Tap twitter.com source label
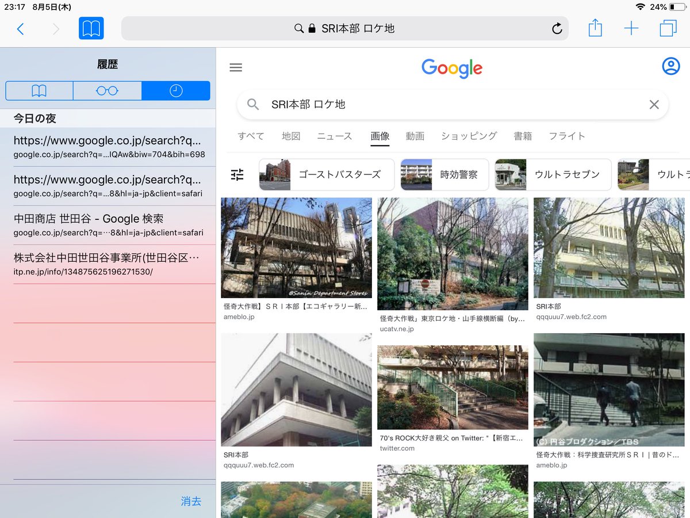690x518 pixels. [x=397, y=448]
